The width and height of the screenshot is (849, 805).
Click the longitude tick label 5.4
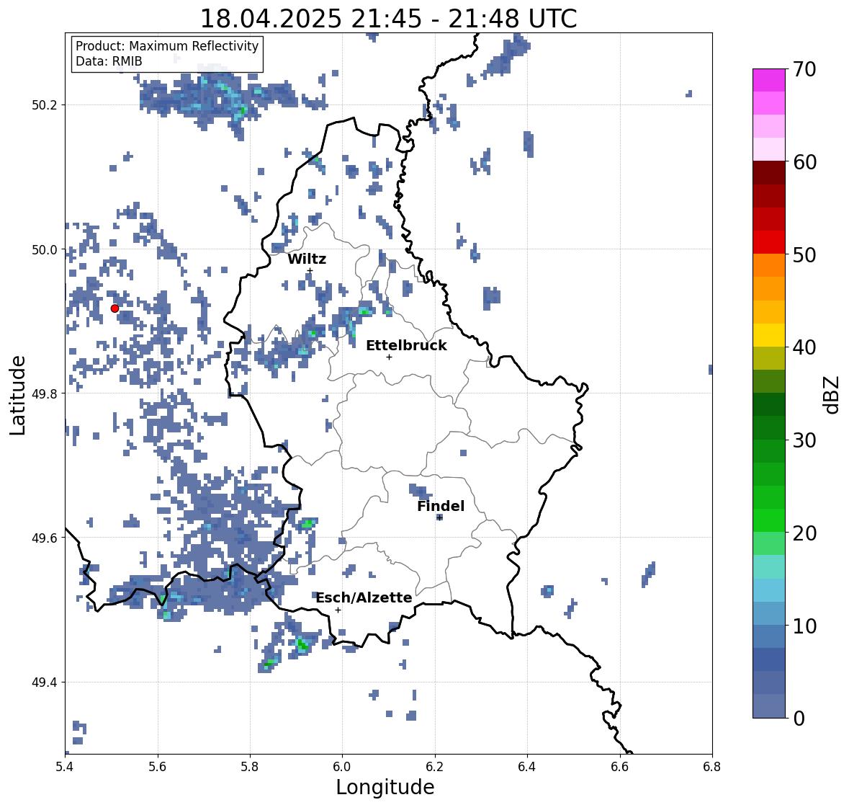65,767
